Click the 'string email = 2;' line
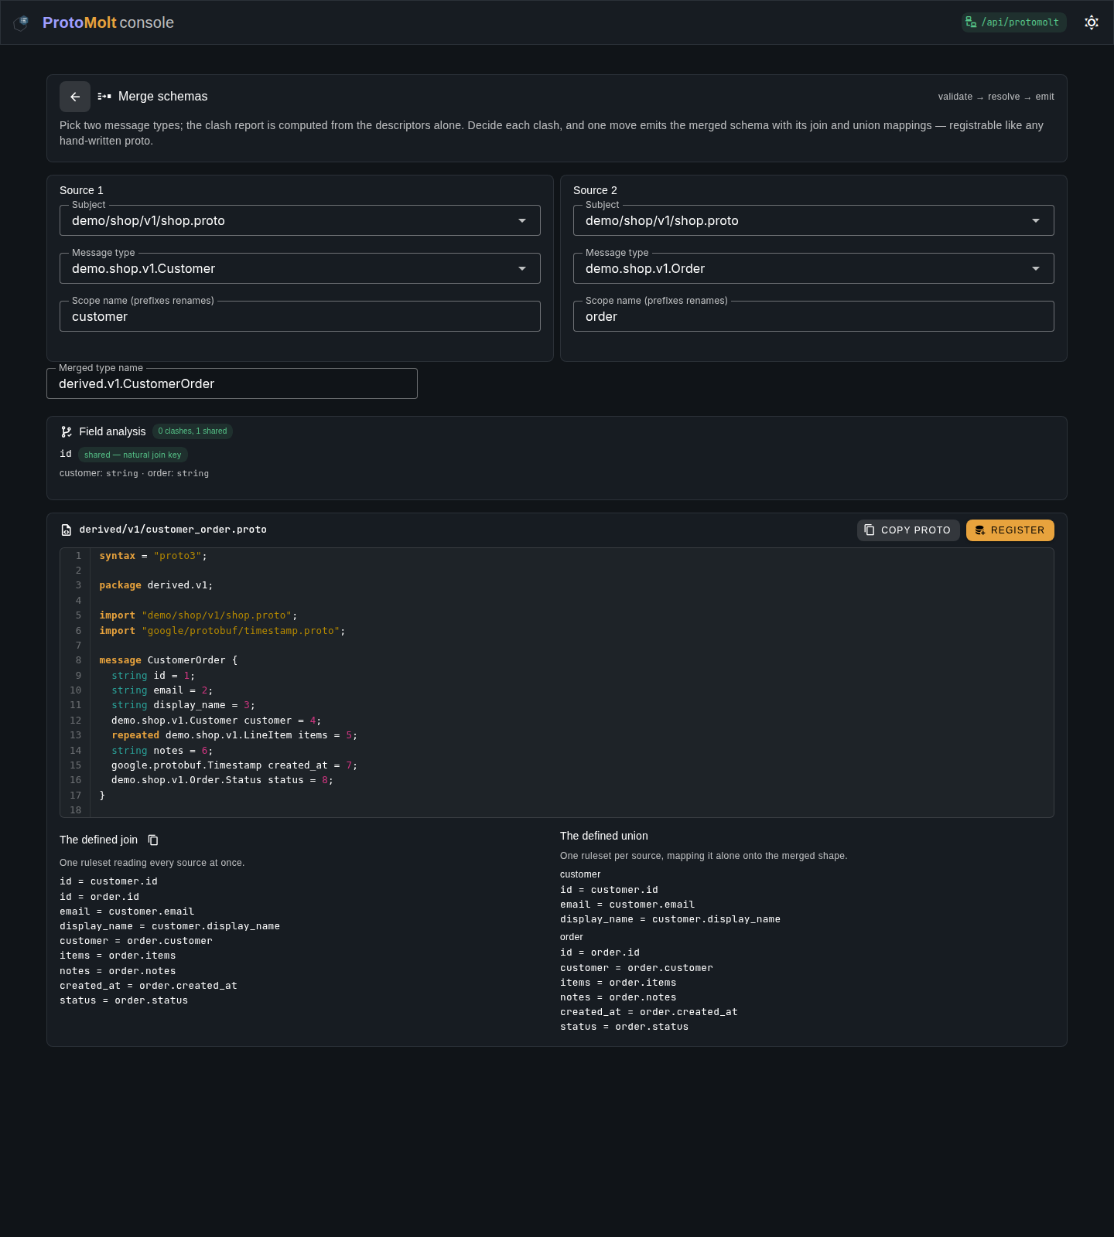1114x1237 pixels. coord(162,690)
